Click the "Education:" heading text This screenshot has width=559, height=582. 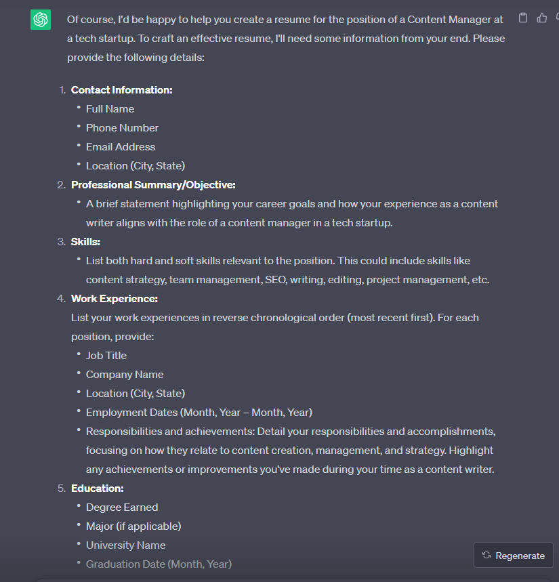click(97, 488)
